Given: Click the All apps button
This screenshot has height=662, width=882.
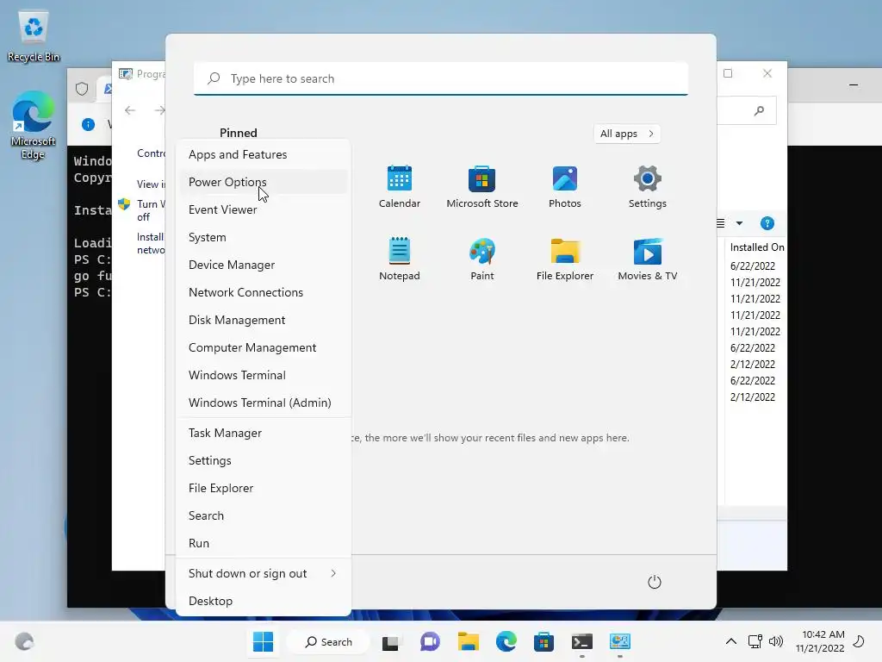Looking at the screenshot, I should click(627, 134).
